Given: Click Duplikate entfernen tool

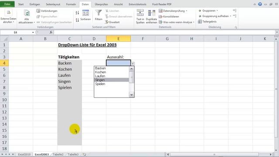Looking at the screenshot, I should 151,17.
